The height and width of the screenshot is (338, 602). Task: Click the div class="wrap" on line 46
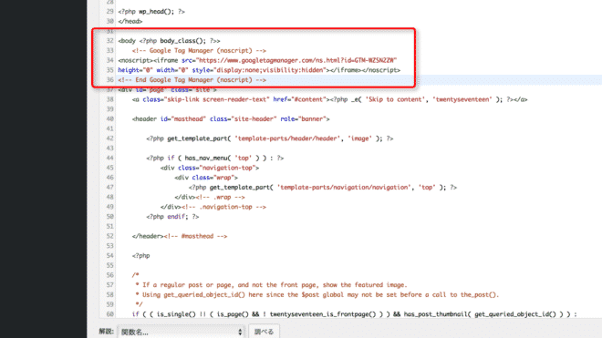(206, 178)
